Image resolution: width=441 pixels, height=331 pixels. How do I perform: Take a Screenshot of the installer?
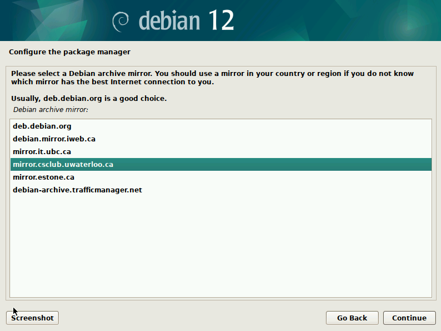pyautogui.click(x=32, y=318)
